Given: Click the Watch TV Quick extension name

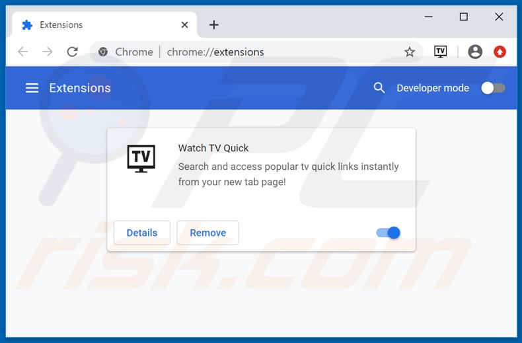Looking at the screenshot, I should click(213, 148).
